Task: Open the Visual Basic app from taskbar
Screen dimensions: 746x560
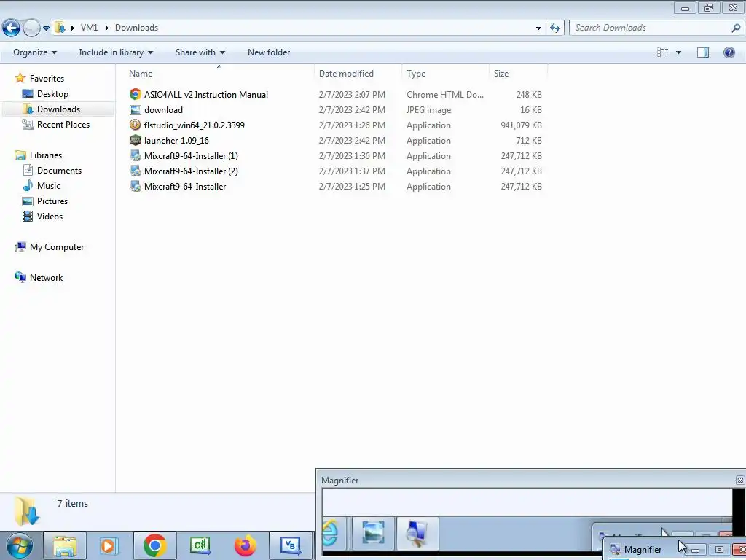Action: [290, 545]
